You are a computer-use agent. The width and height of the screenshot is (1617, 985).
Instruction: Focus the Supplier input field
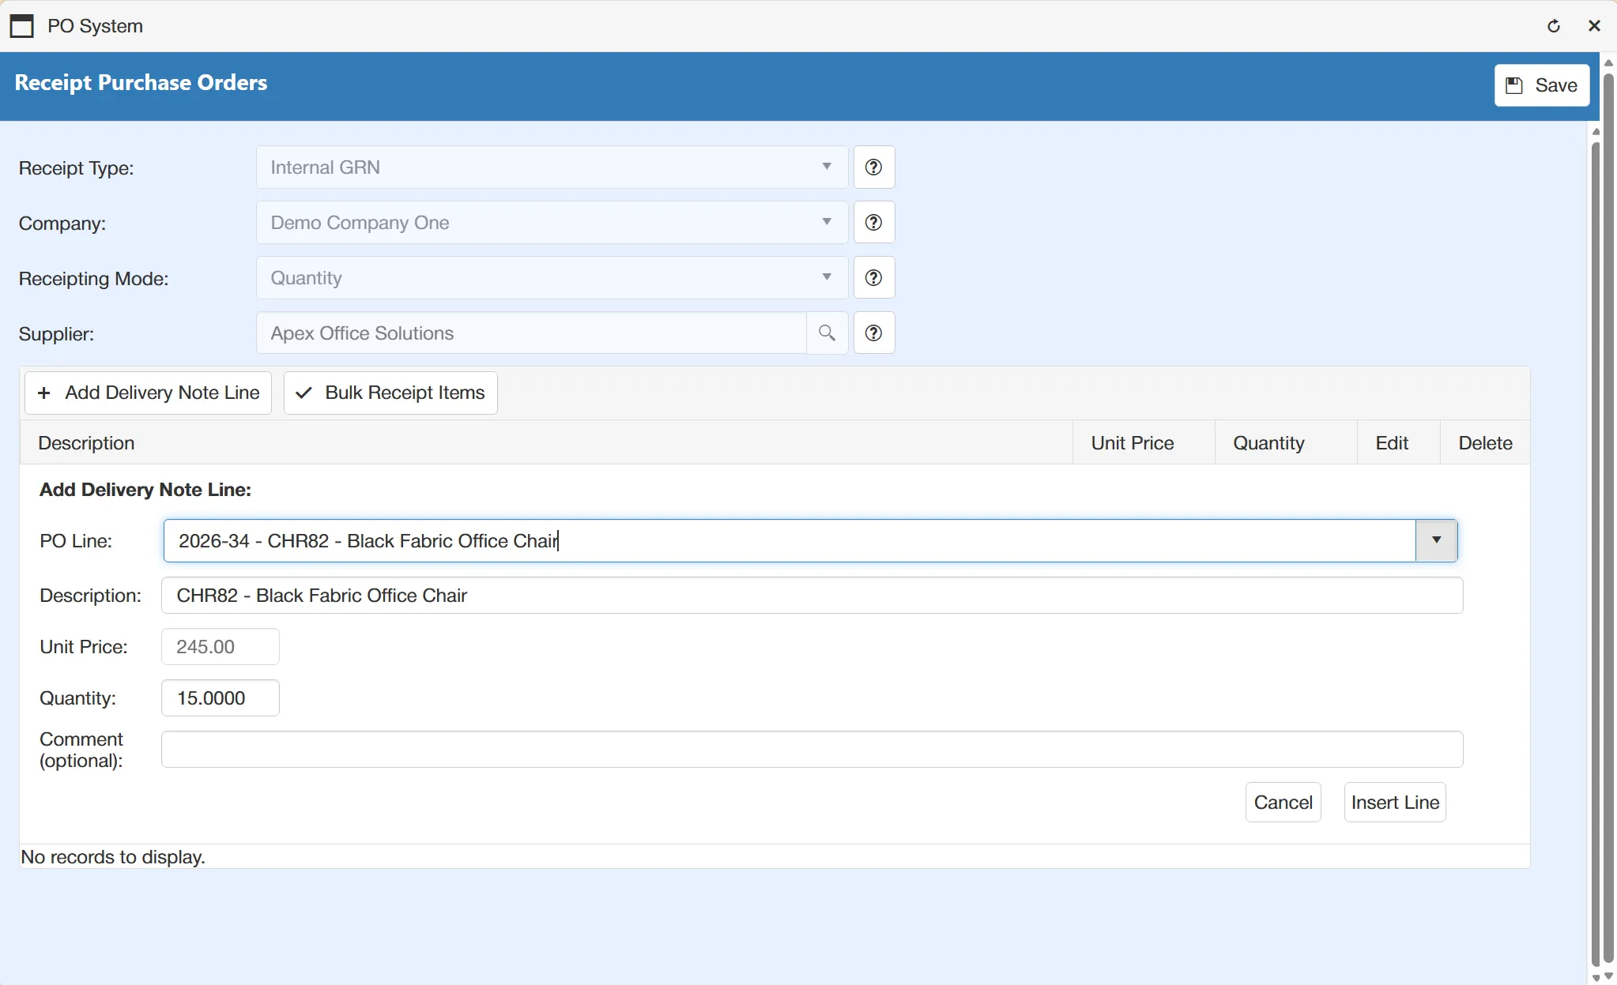531,333
